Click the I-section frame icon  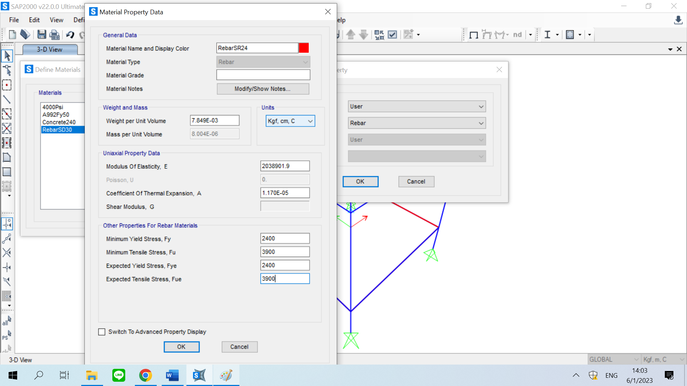coord(547,35)
